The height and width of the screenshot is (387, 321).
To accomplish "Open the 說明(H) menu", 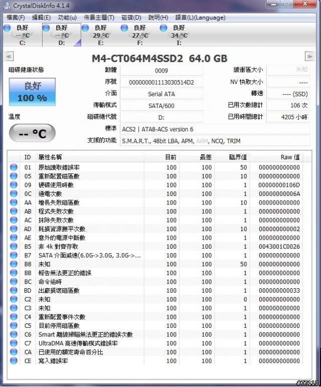I will (x=158, y=18).
